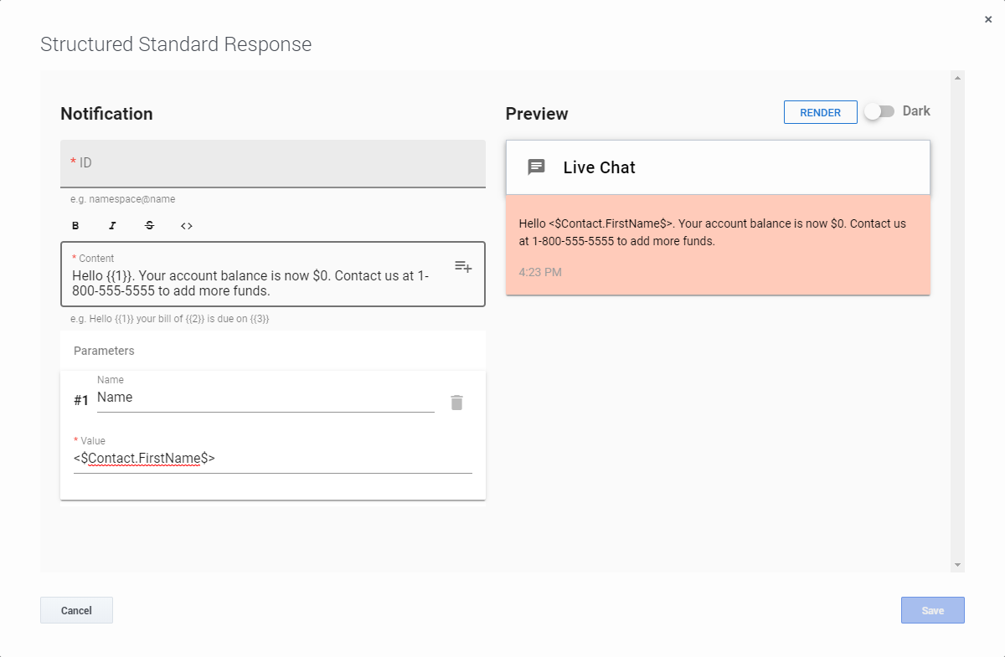Apply code formatting to content
Screen dimensions: 1005x657
tap(187, 226)
